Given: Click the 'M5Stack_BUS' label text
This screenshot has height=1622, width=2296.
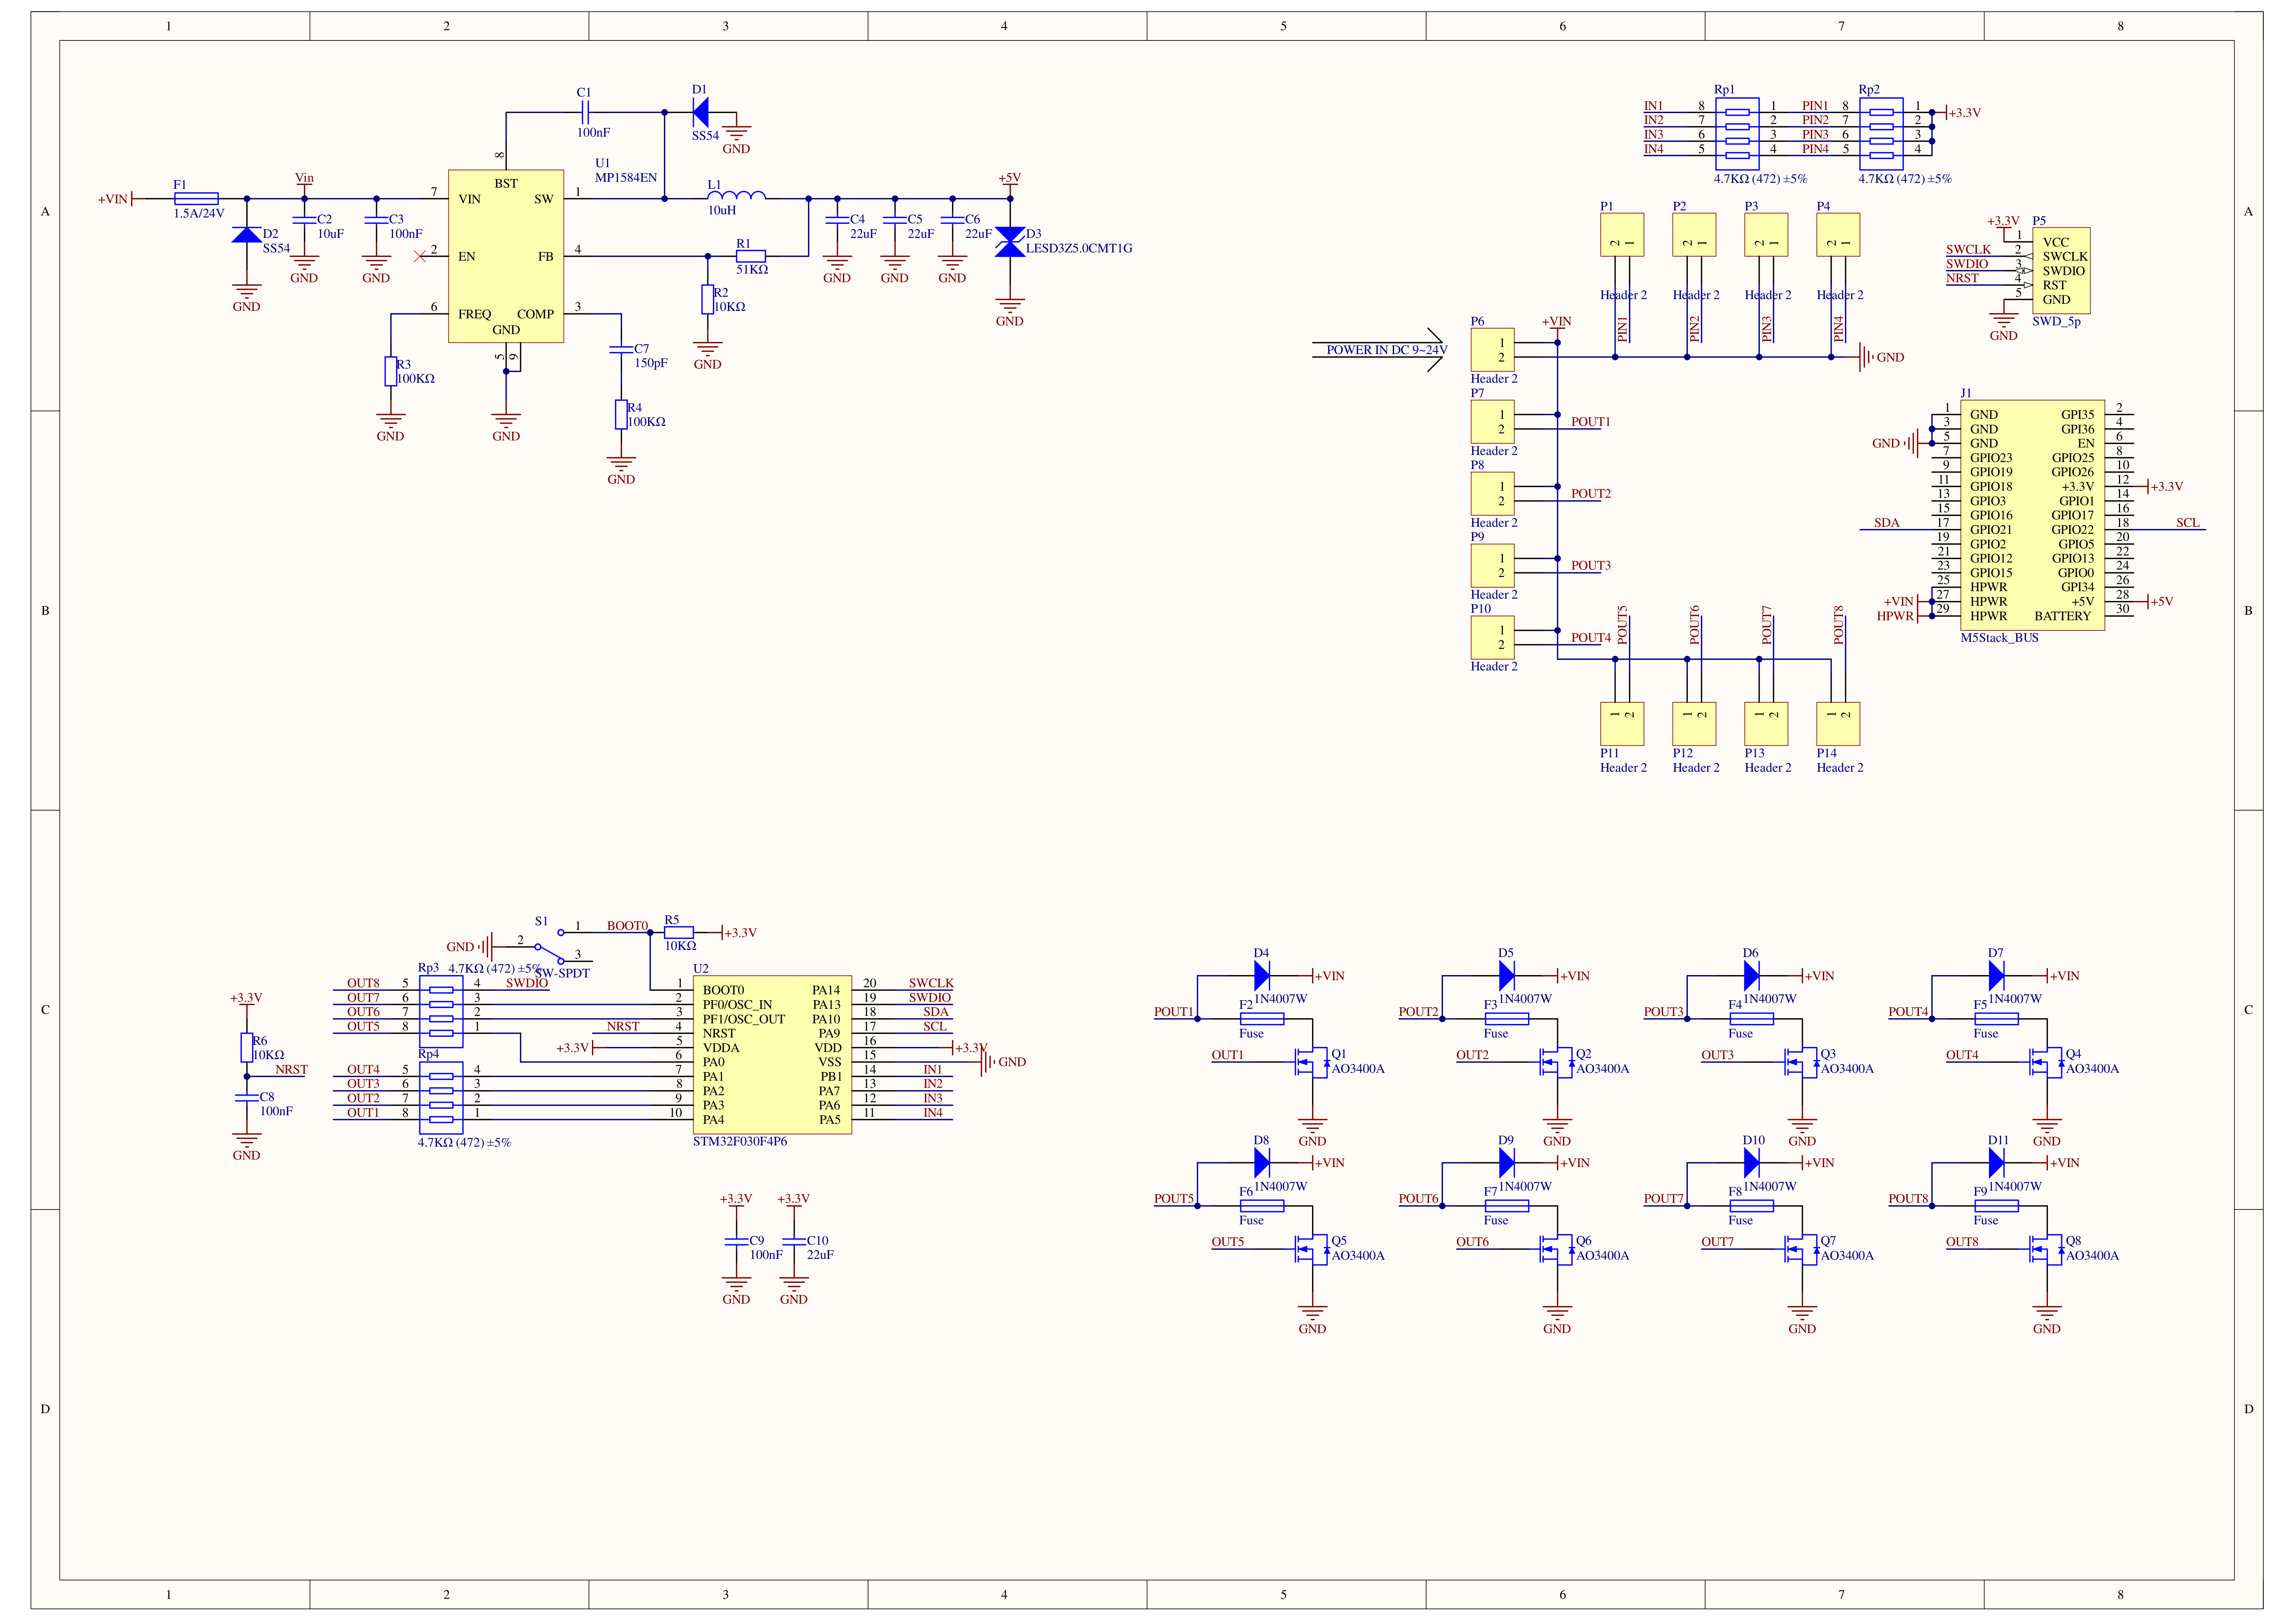Looking at the screenshot, I should pos(2000,638).
